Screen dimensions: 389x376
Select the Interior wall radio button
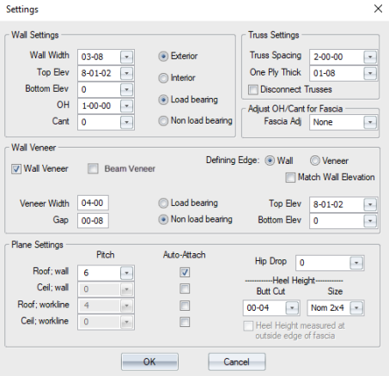163,78
